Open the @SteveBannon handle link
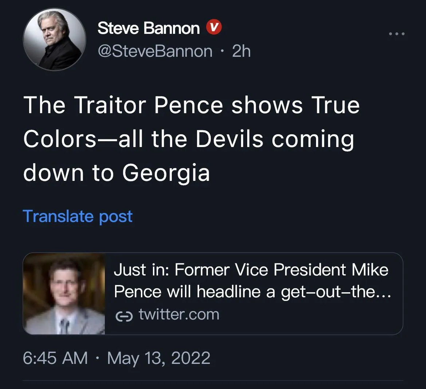Screen dimensions: 426x389 click(155, 51)
